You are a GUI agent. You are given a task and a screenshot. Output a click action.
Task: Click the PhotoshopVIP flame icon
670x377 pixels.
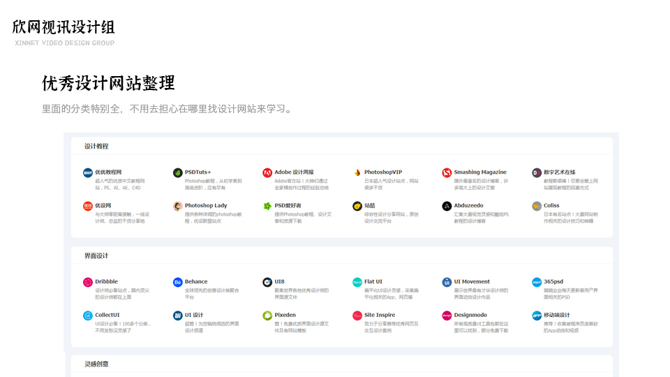click(x=357, y=172)
